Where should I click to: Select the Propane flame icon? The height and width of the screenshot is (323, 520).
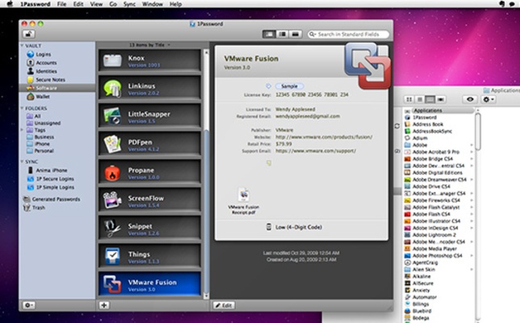coord(112,173)
